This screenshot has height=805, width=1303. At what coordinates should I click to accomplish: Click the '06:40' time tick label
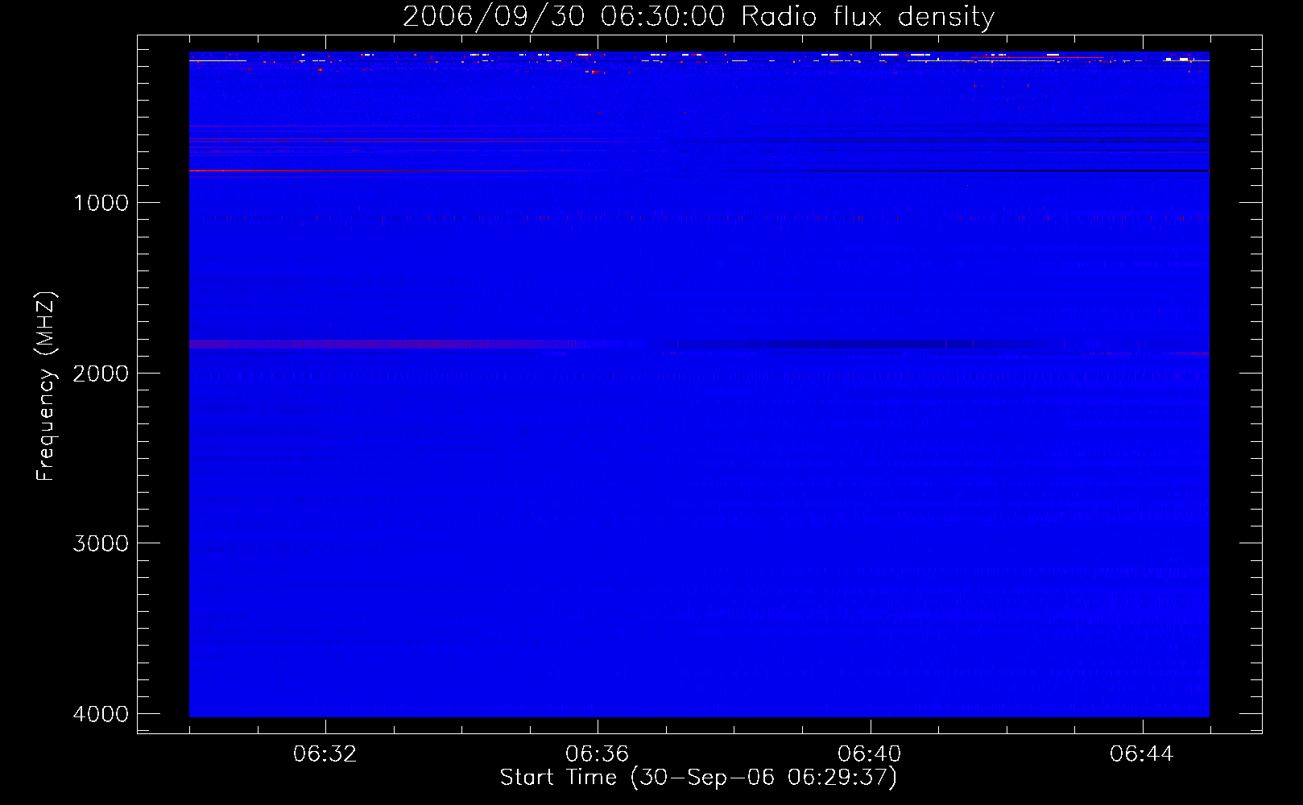tap(870, 754)
